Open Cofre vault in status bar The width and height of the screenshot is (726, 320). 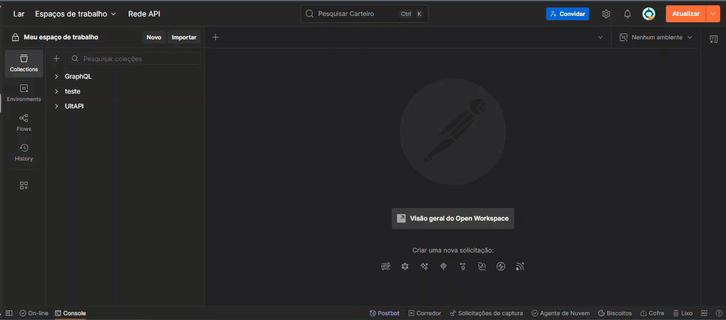[652, 313]
